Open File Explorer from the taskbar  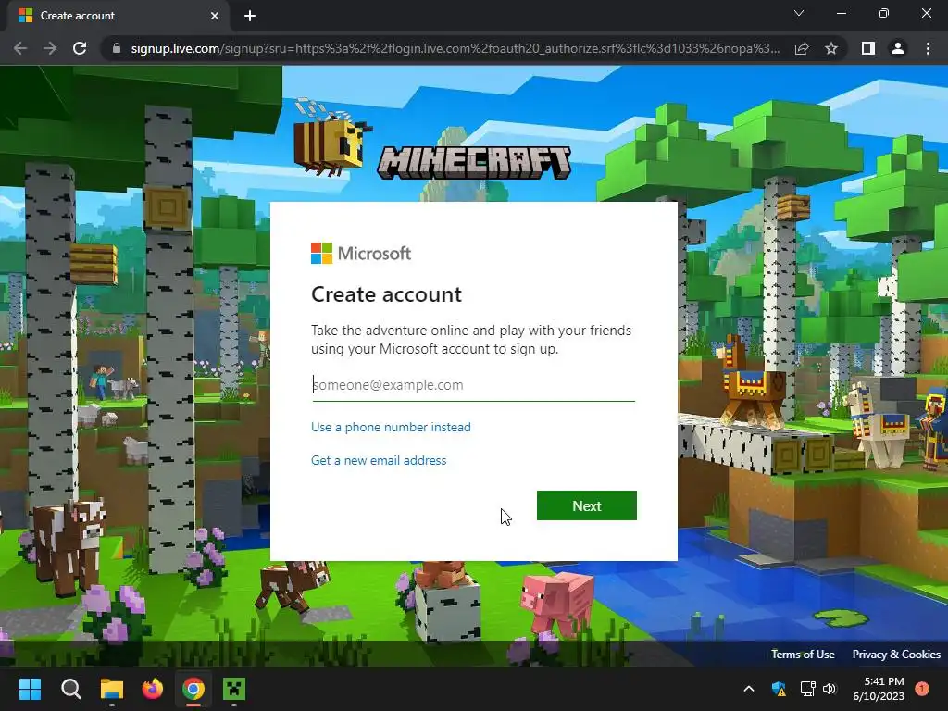click(112, 689)
